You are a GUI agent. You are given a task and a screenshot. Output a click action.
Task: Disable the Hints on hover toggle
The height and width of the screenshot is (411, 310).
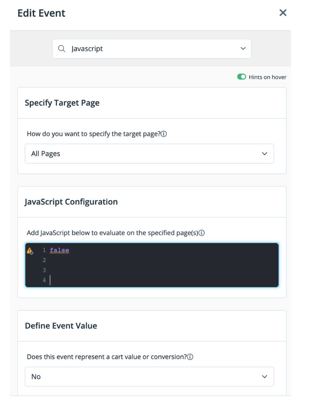click(x=241, y=77)
